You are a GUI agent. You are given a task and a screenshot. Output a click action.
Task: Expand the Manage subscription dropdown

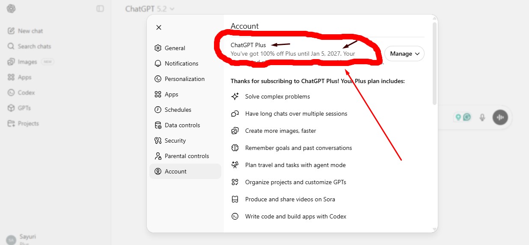click(x=404, y=54)
